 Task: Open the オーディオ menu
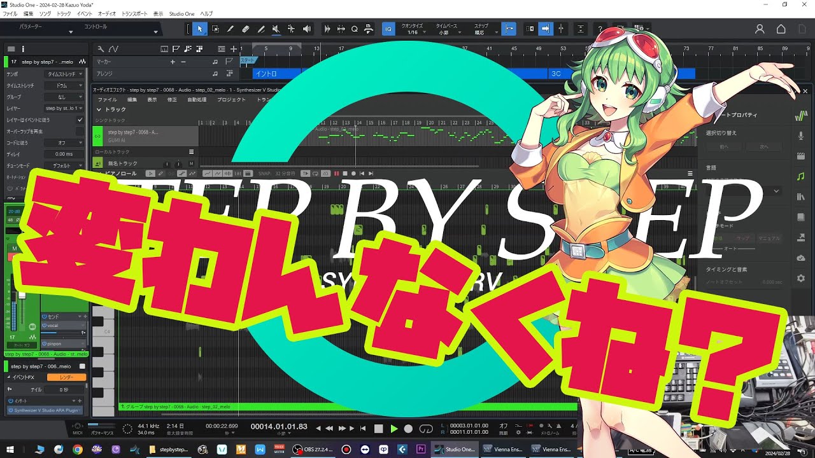107,13
